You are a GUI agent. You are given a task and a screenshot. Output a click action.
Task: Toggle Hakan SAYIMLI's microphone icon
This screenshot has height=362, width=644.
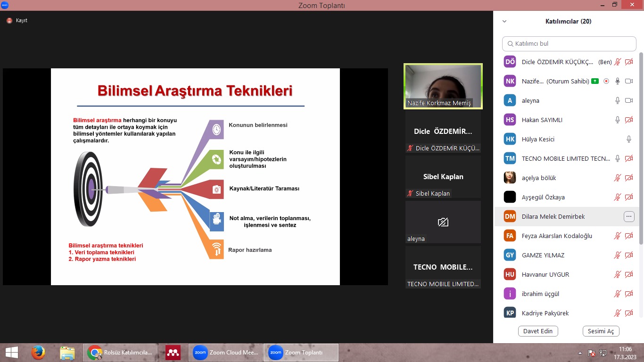tap(618, 120)
